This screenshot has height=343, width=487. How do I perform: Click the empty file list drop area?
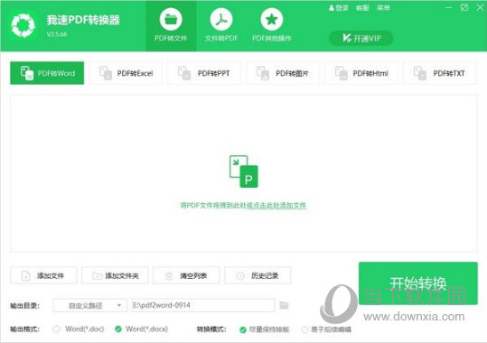click(x=244, y=173)
